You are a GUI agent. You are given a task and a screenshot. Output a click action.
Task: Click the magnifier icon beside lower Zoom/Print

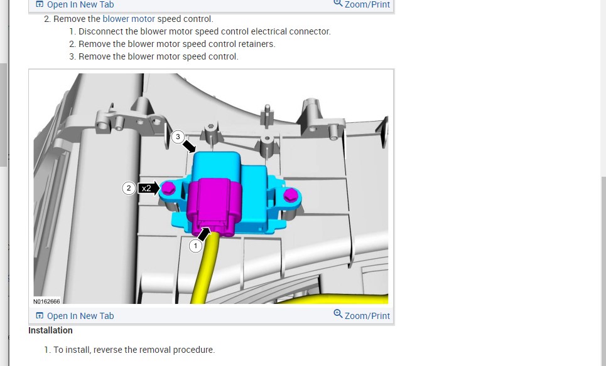[x=338, y=314]
